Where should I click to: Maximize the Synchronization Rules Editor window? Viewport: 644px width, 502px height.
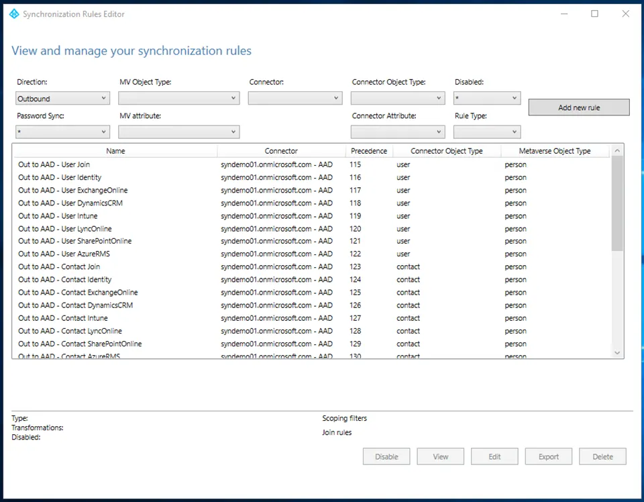click(594, 13)
